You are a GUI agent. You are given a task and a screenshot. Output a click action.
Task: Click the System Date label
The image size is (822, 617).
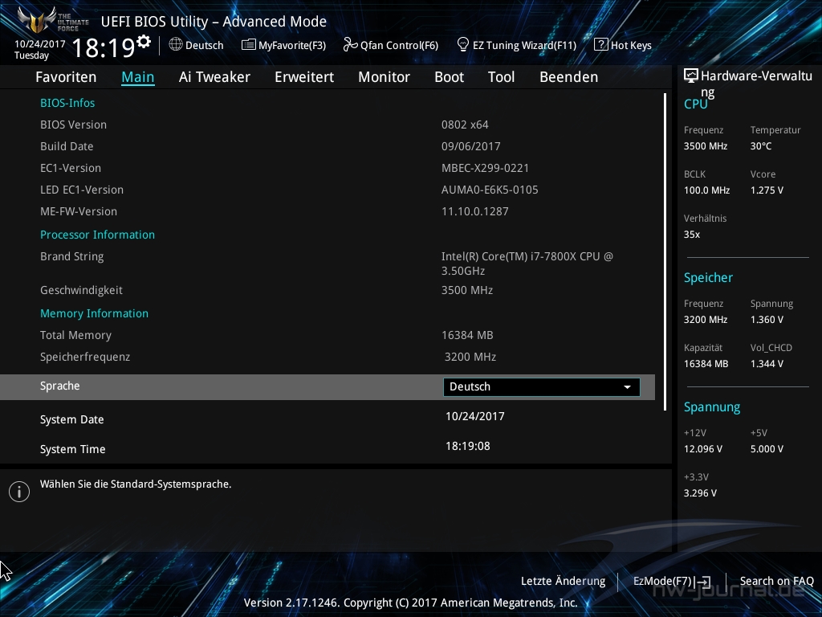click(x=71, y=419)
